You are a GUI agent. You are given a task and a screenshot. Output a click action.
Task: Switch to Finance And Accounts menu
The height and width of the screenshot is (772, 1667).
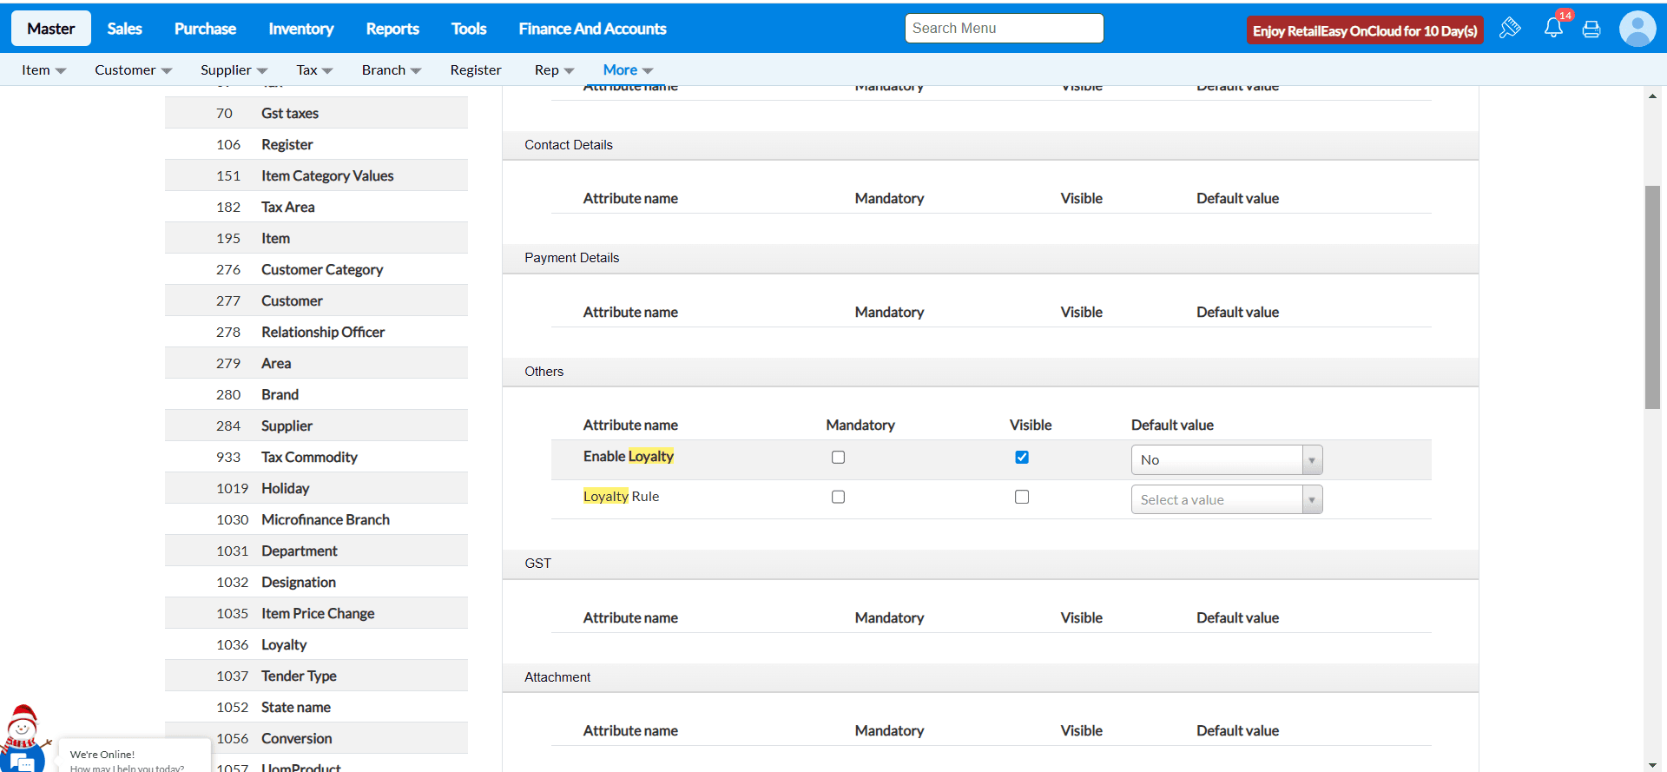point(592,29)
